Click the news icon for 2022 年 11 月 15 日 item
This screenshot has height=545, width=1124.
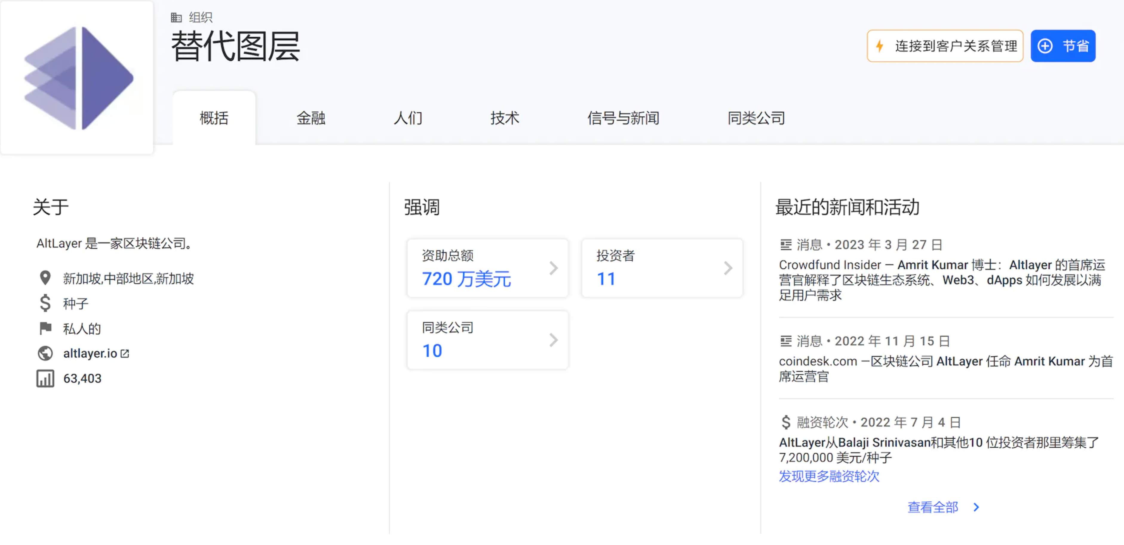pyautogui.click(x=786, y=341)
